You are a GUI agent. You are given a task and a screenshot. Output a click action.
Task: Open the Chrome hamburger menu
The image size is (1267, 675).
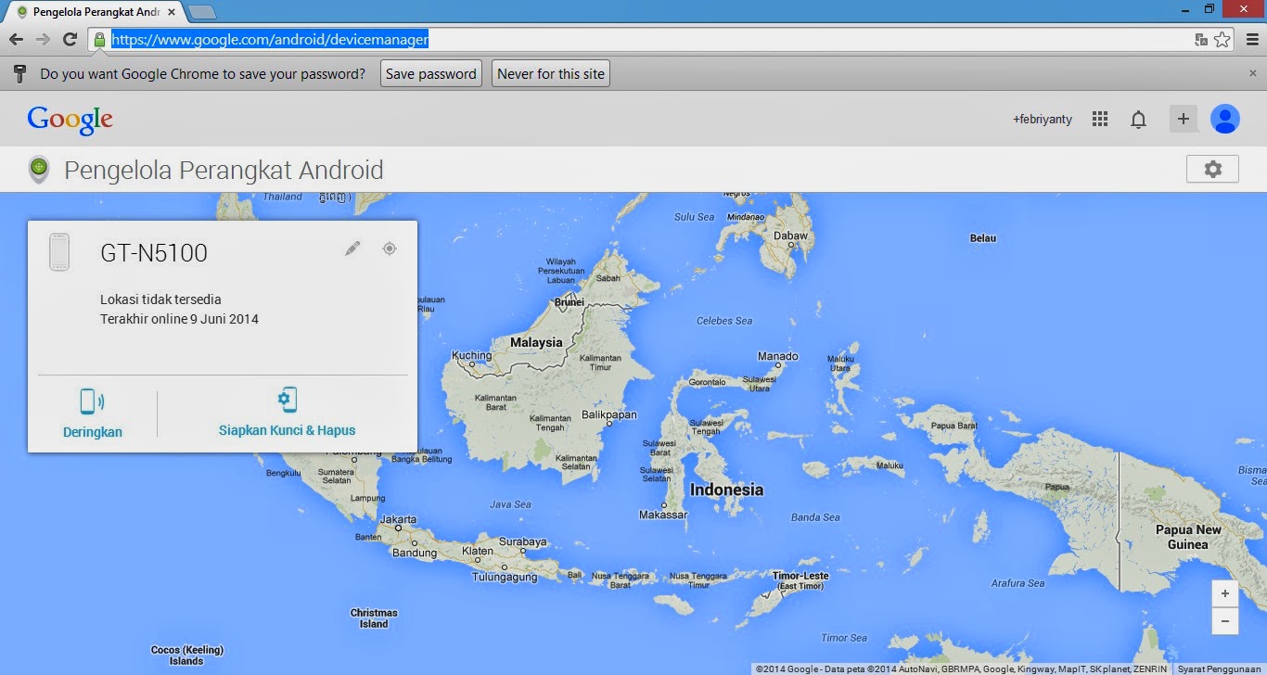(x=1252, y=39)
